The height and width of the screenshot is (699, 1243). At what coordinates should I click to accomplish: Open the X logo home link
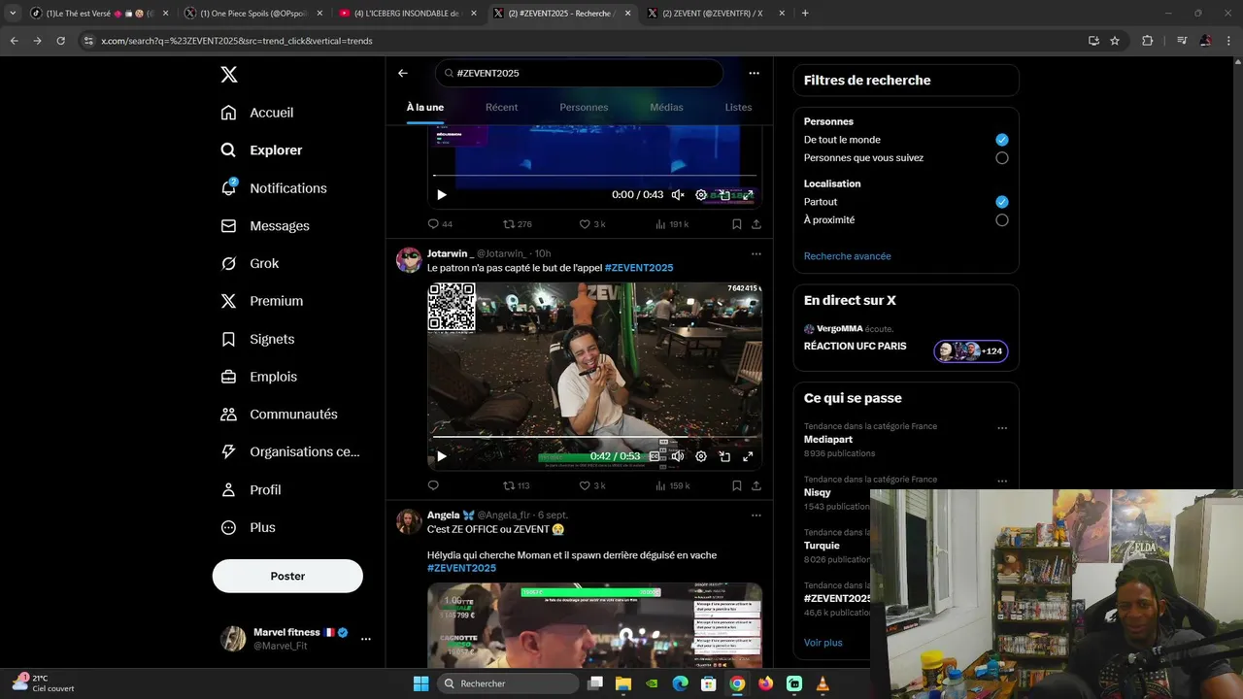(x=228, y=75)
